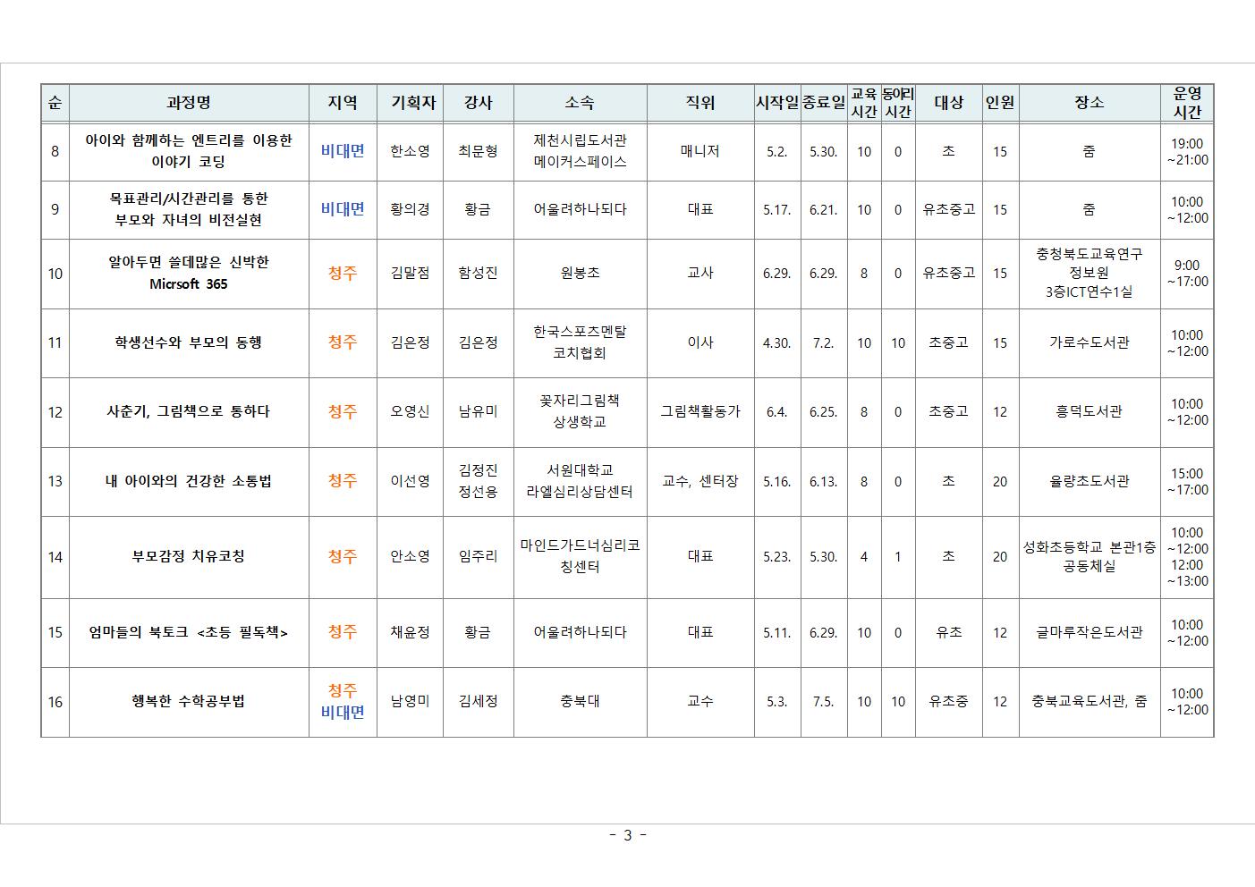Click affiliation 제천시립도서관 메이커스페이스
Viewport: 1255px width, 887px height.
[x=580, y=151]
